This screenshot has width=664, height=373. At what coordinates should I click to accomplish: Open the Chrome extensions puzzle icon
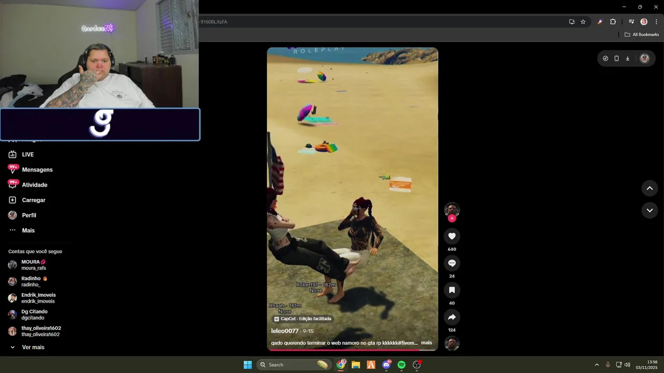coord(613,22)
